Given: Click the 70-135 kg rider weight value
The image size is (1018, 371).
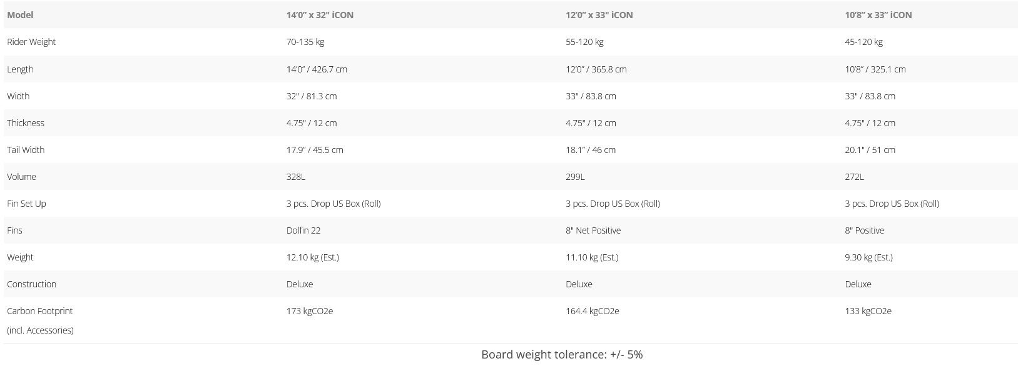Looking at the screenshot, I should pyautogui.click(x=305, y=42).
